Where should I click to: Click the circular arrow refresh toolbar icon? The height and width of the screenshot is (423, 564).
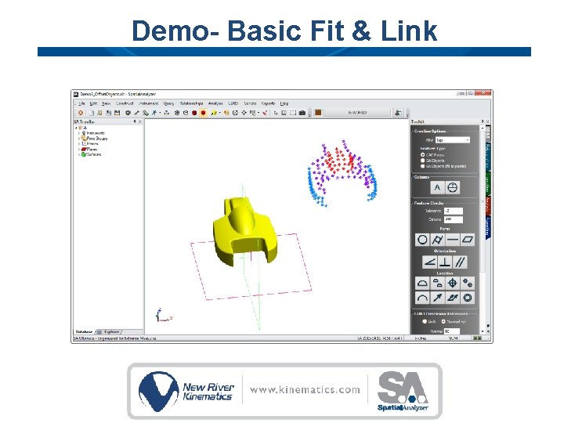[235, 113]
